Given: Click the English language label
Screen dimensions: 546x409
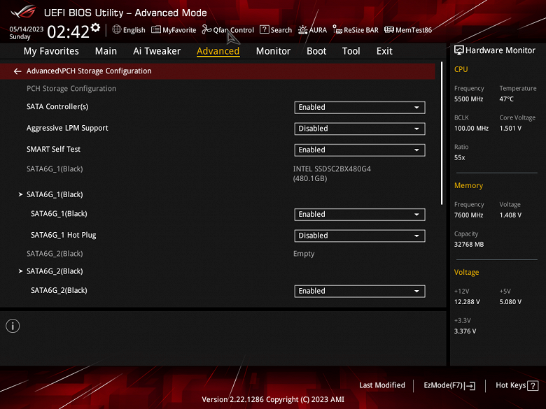Looking at the screenshot, I should pyautogui.click(x=134, y=30).
